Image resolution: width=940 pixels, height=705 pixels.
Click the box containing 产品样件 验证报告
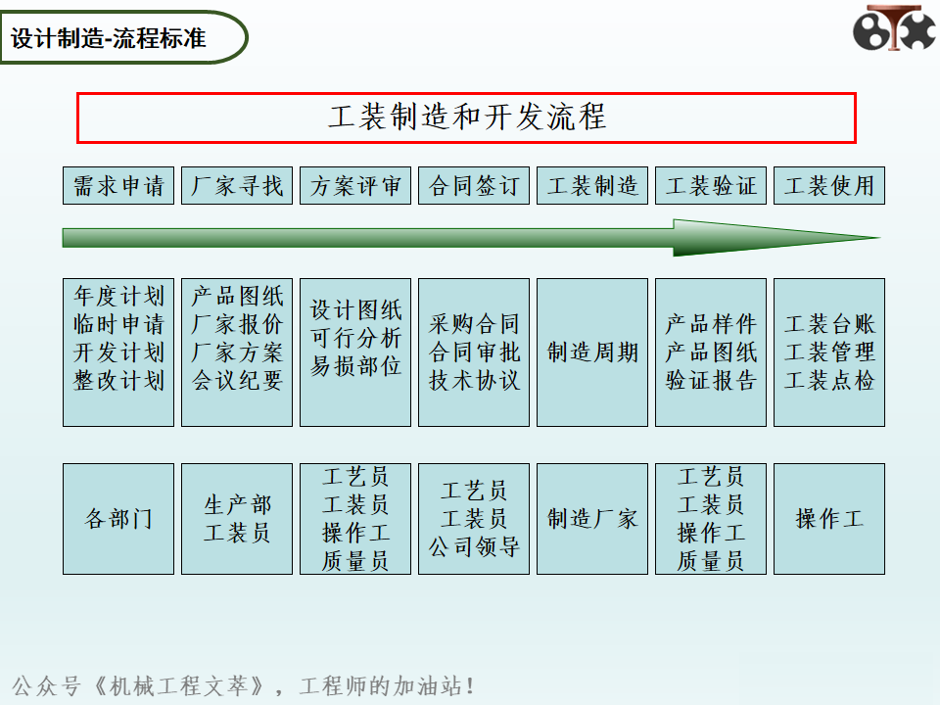pos(711,352)
